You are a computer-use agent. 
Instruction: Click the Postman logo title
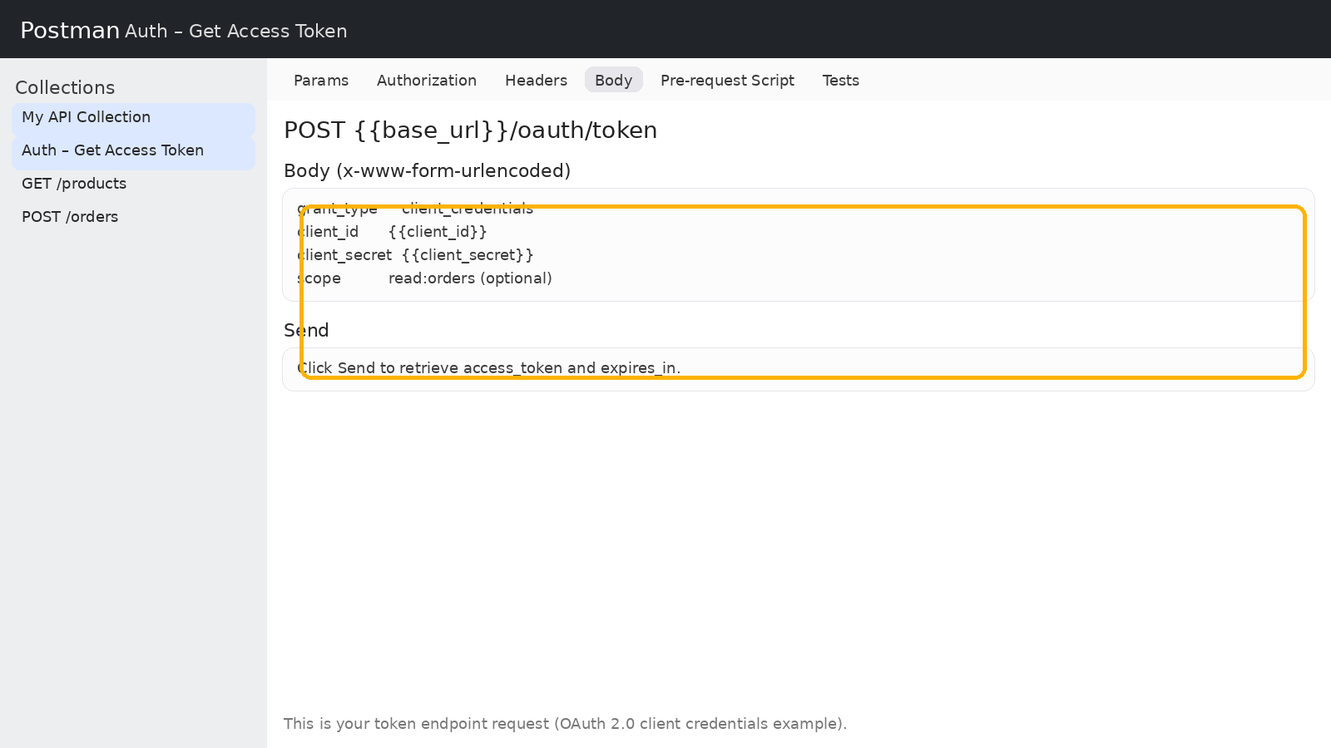[x=70, y=31]
